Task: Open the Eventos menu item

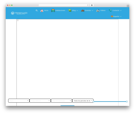Action: pos(88,11)
